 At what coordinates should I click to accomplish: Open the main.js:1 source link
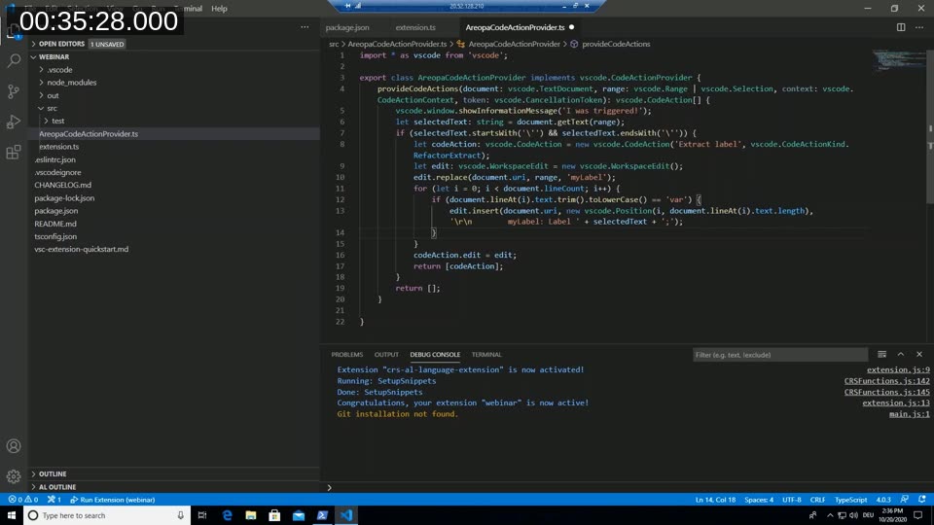(909, 414)
